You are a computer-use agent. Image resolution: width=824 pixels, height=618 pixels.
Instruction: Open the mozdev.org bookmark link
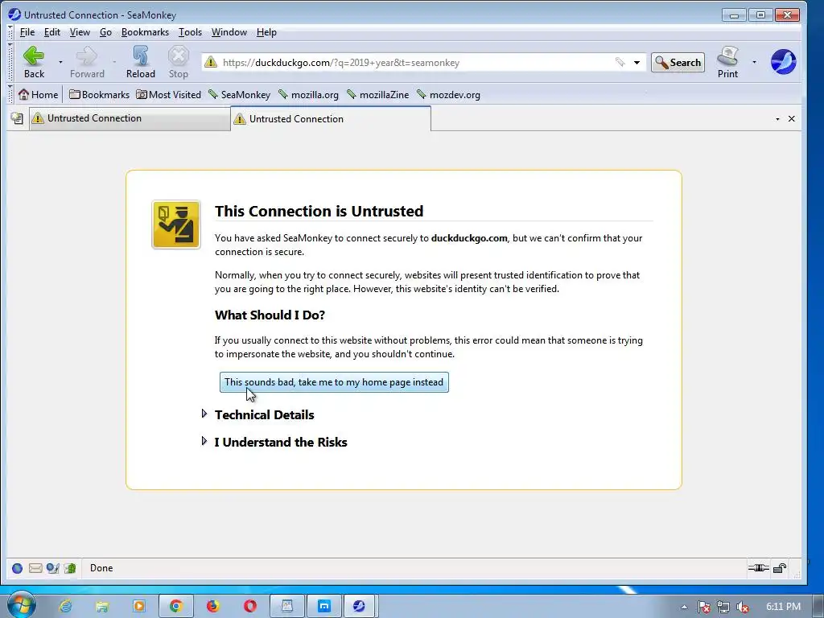tap(448, 95)
